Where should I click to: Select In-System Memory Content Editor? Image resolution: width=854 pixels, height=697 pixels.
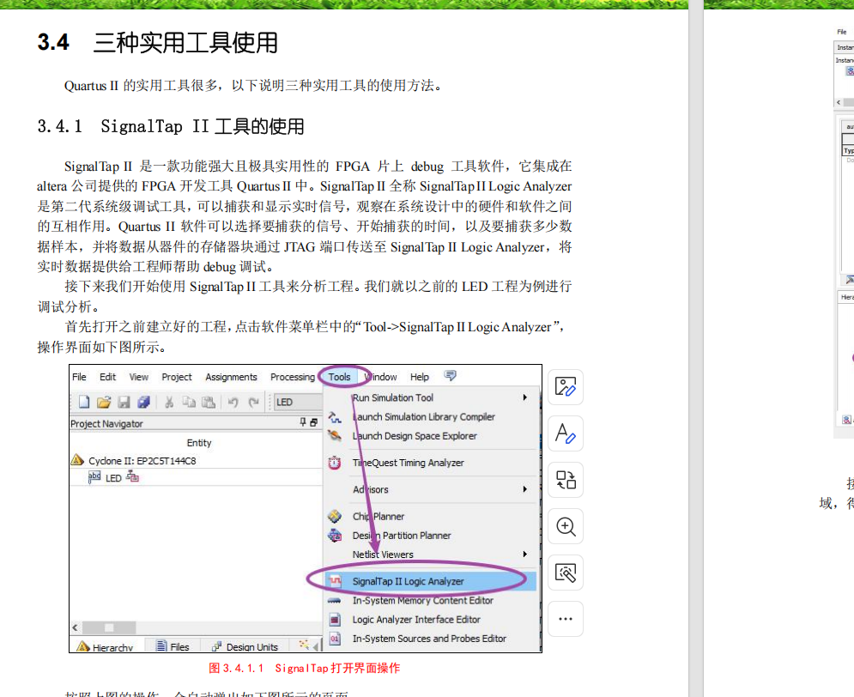point(422,600)
